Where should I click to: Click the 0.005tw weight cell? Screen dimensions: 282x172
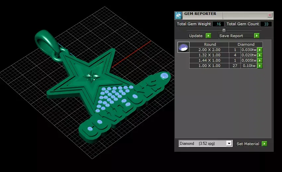249,60
